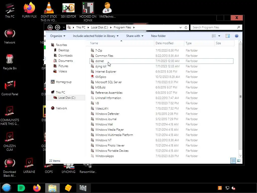Open the Explorer help icon

(x=236, y=36)
